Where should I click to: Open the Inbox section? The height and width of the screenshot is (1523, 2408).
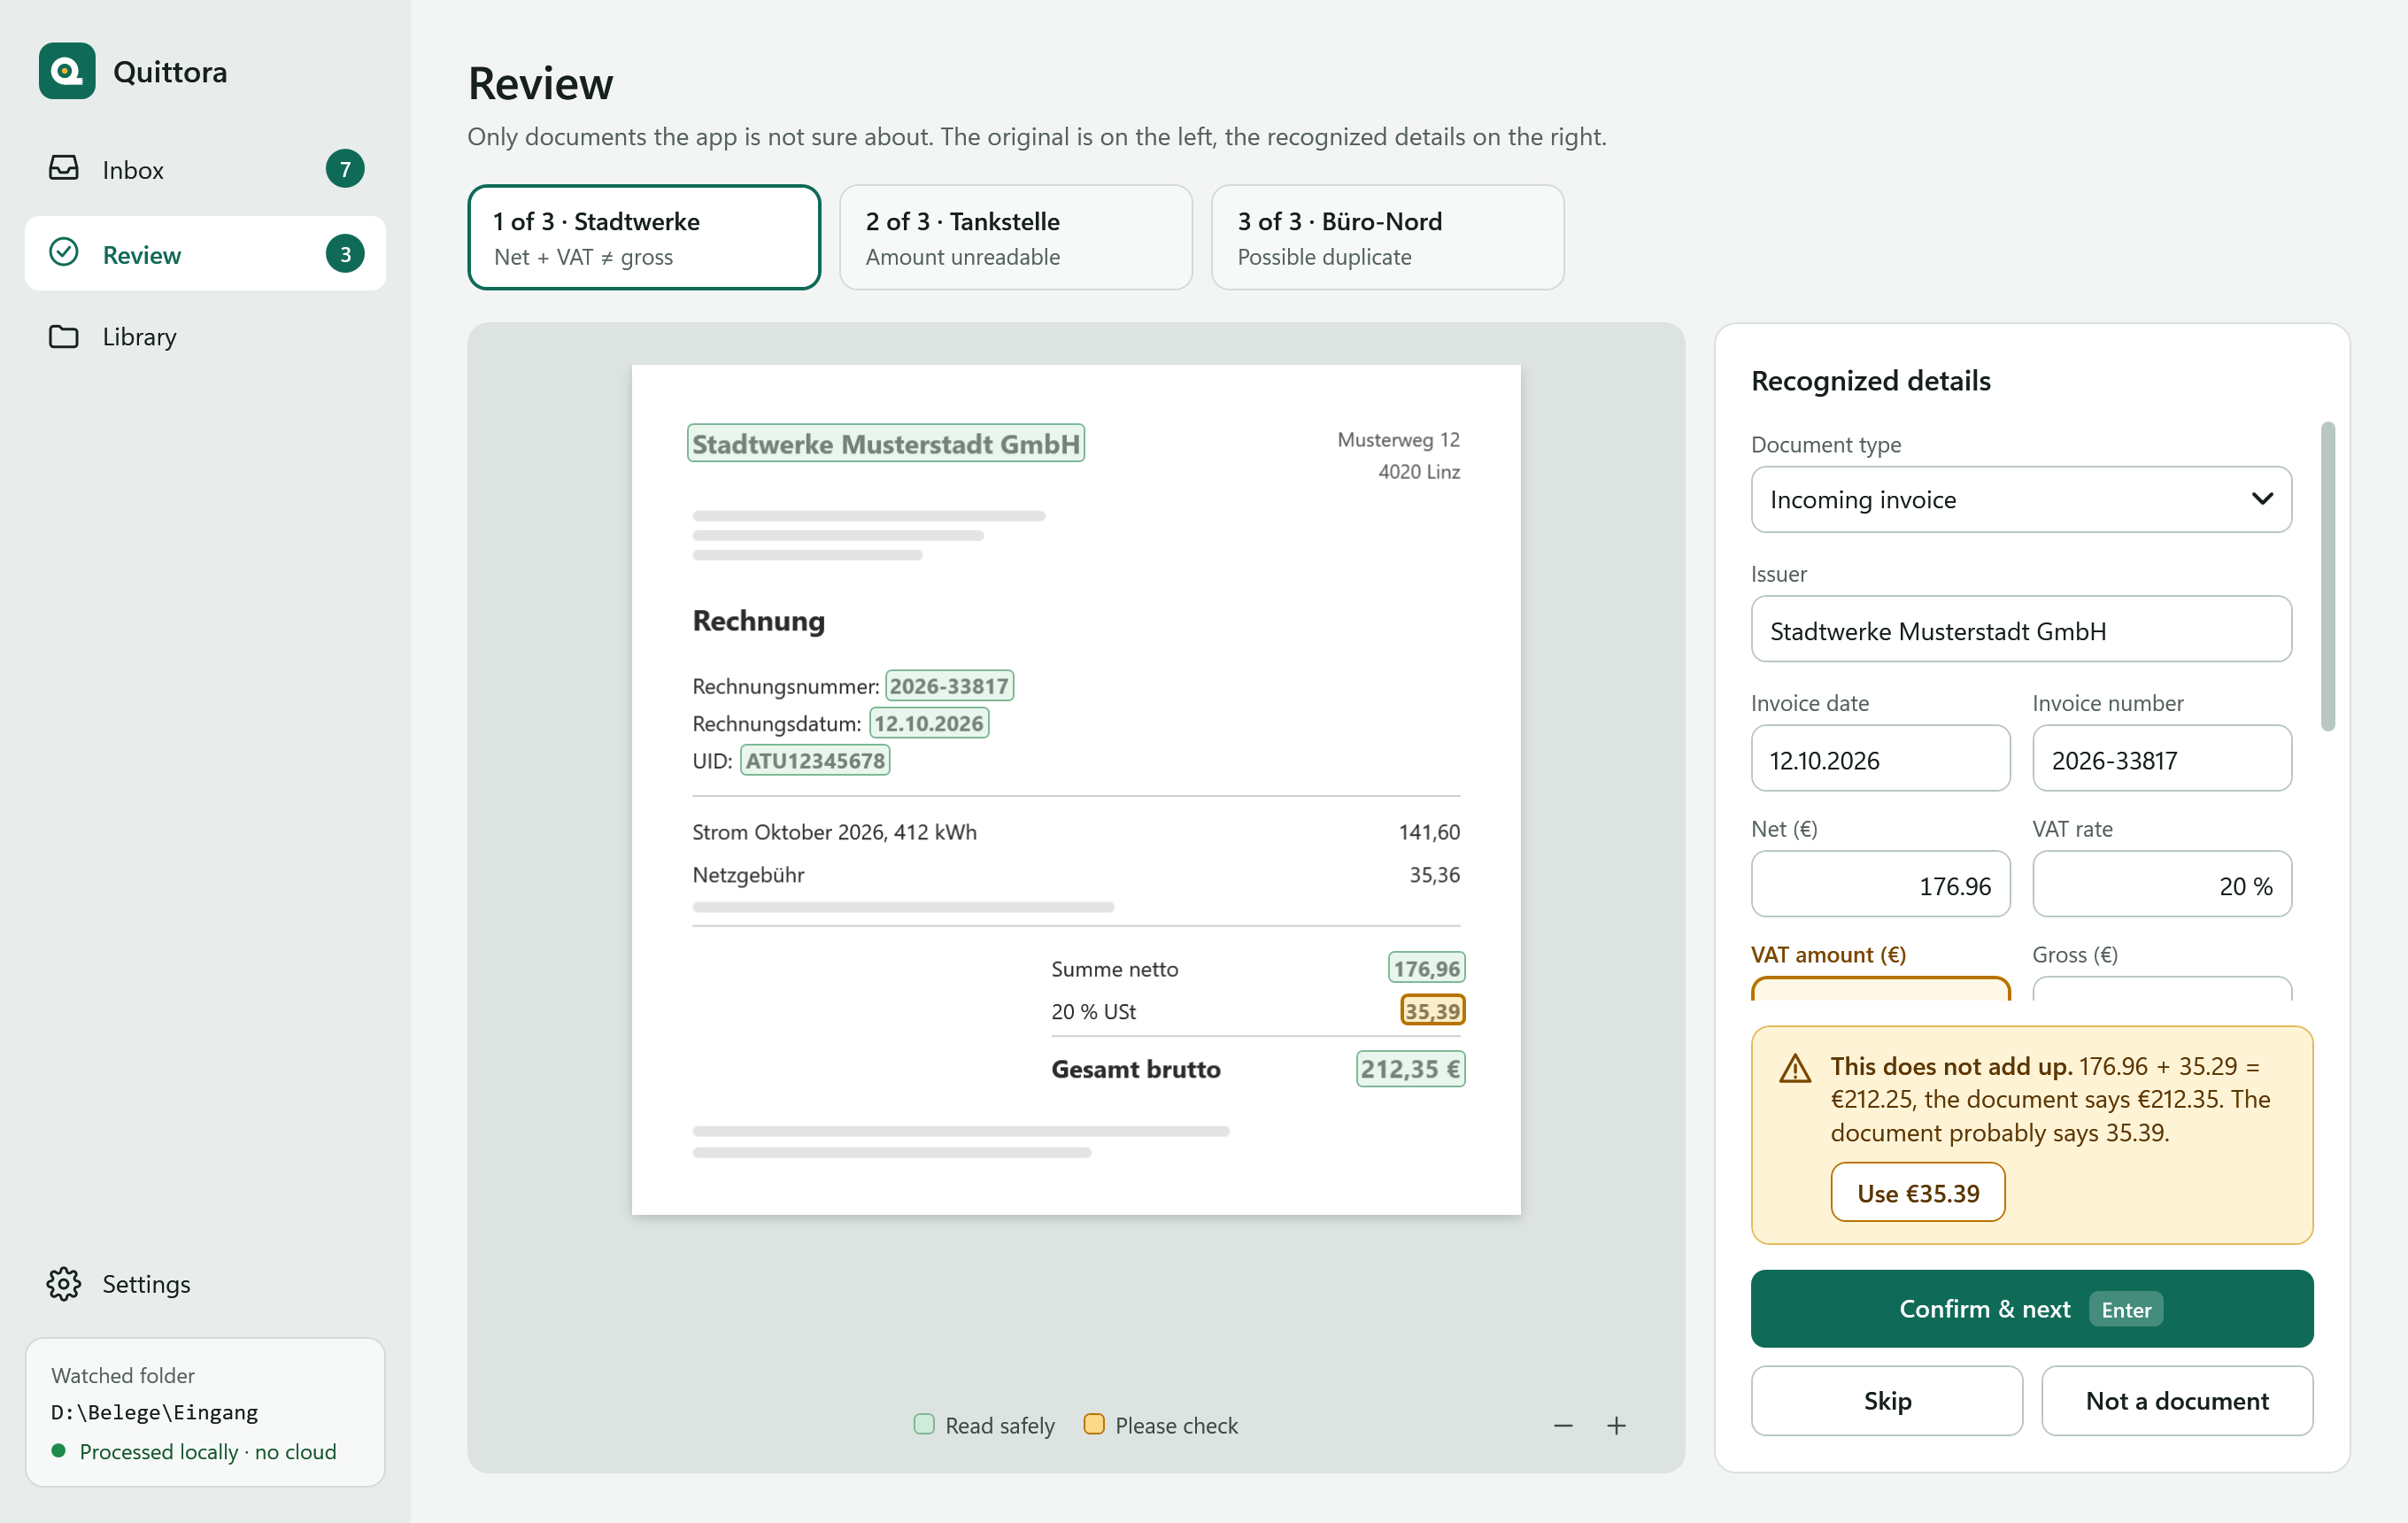pyautogui.click(x=205, y=169)
